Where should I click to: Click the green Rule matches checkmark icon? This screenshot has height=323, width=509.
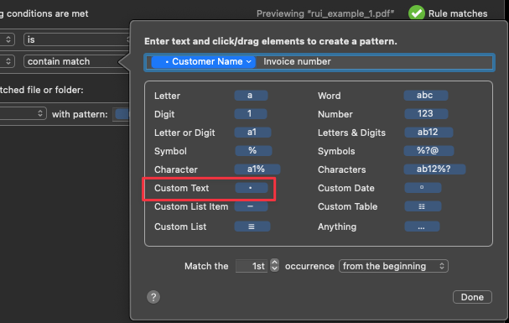(x=417, y=13)
